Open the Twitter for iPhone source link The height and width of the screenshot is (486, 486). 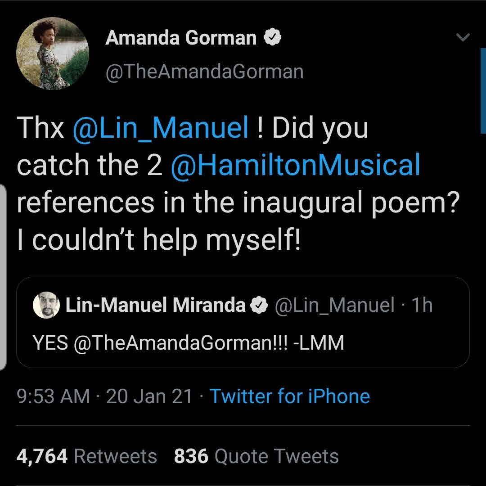pyautogui.click(x=290, y=396)
